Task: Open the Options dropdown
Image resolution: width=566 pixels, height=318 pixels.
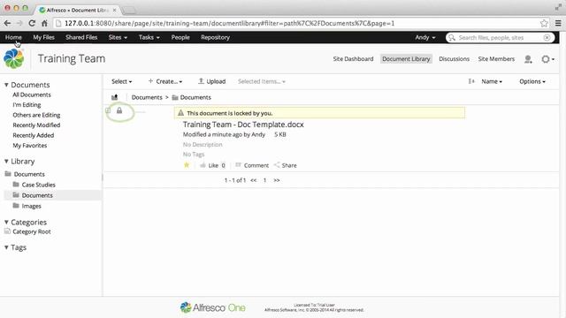Action: pos(532,81)
